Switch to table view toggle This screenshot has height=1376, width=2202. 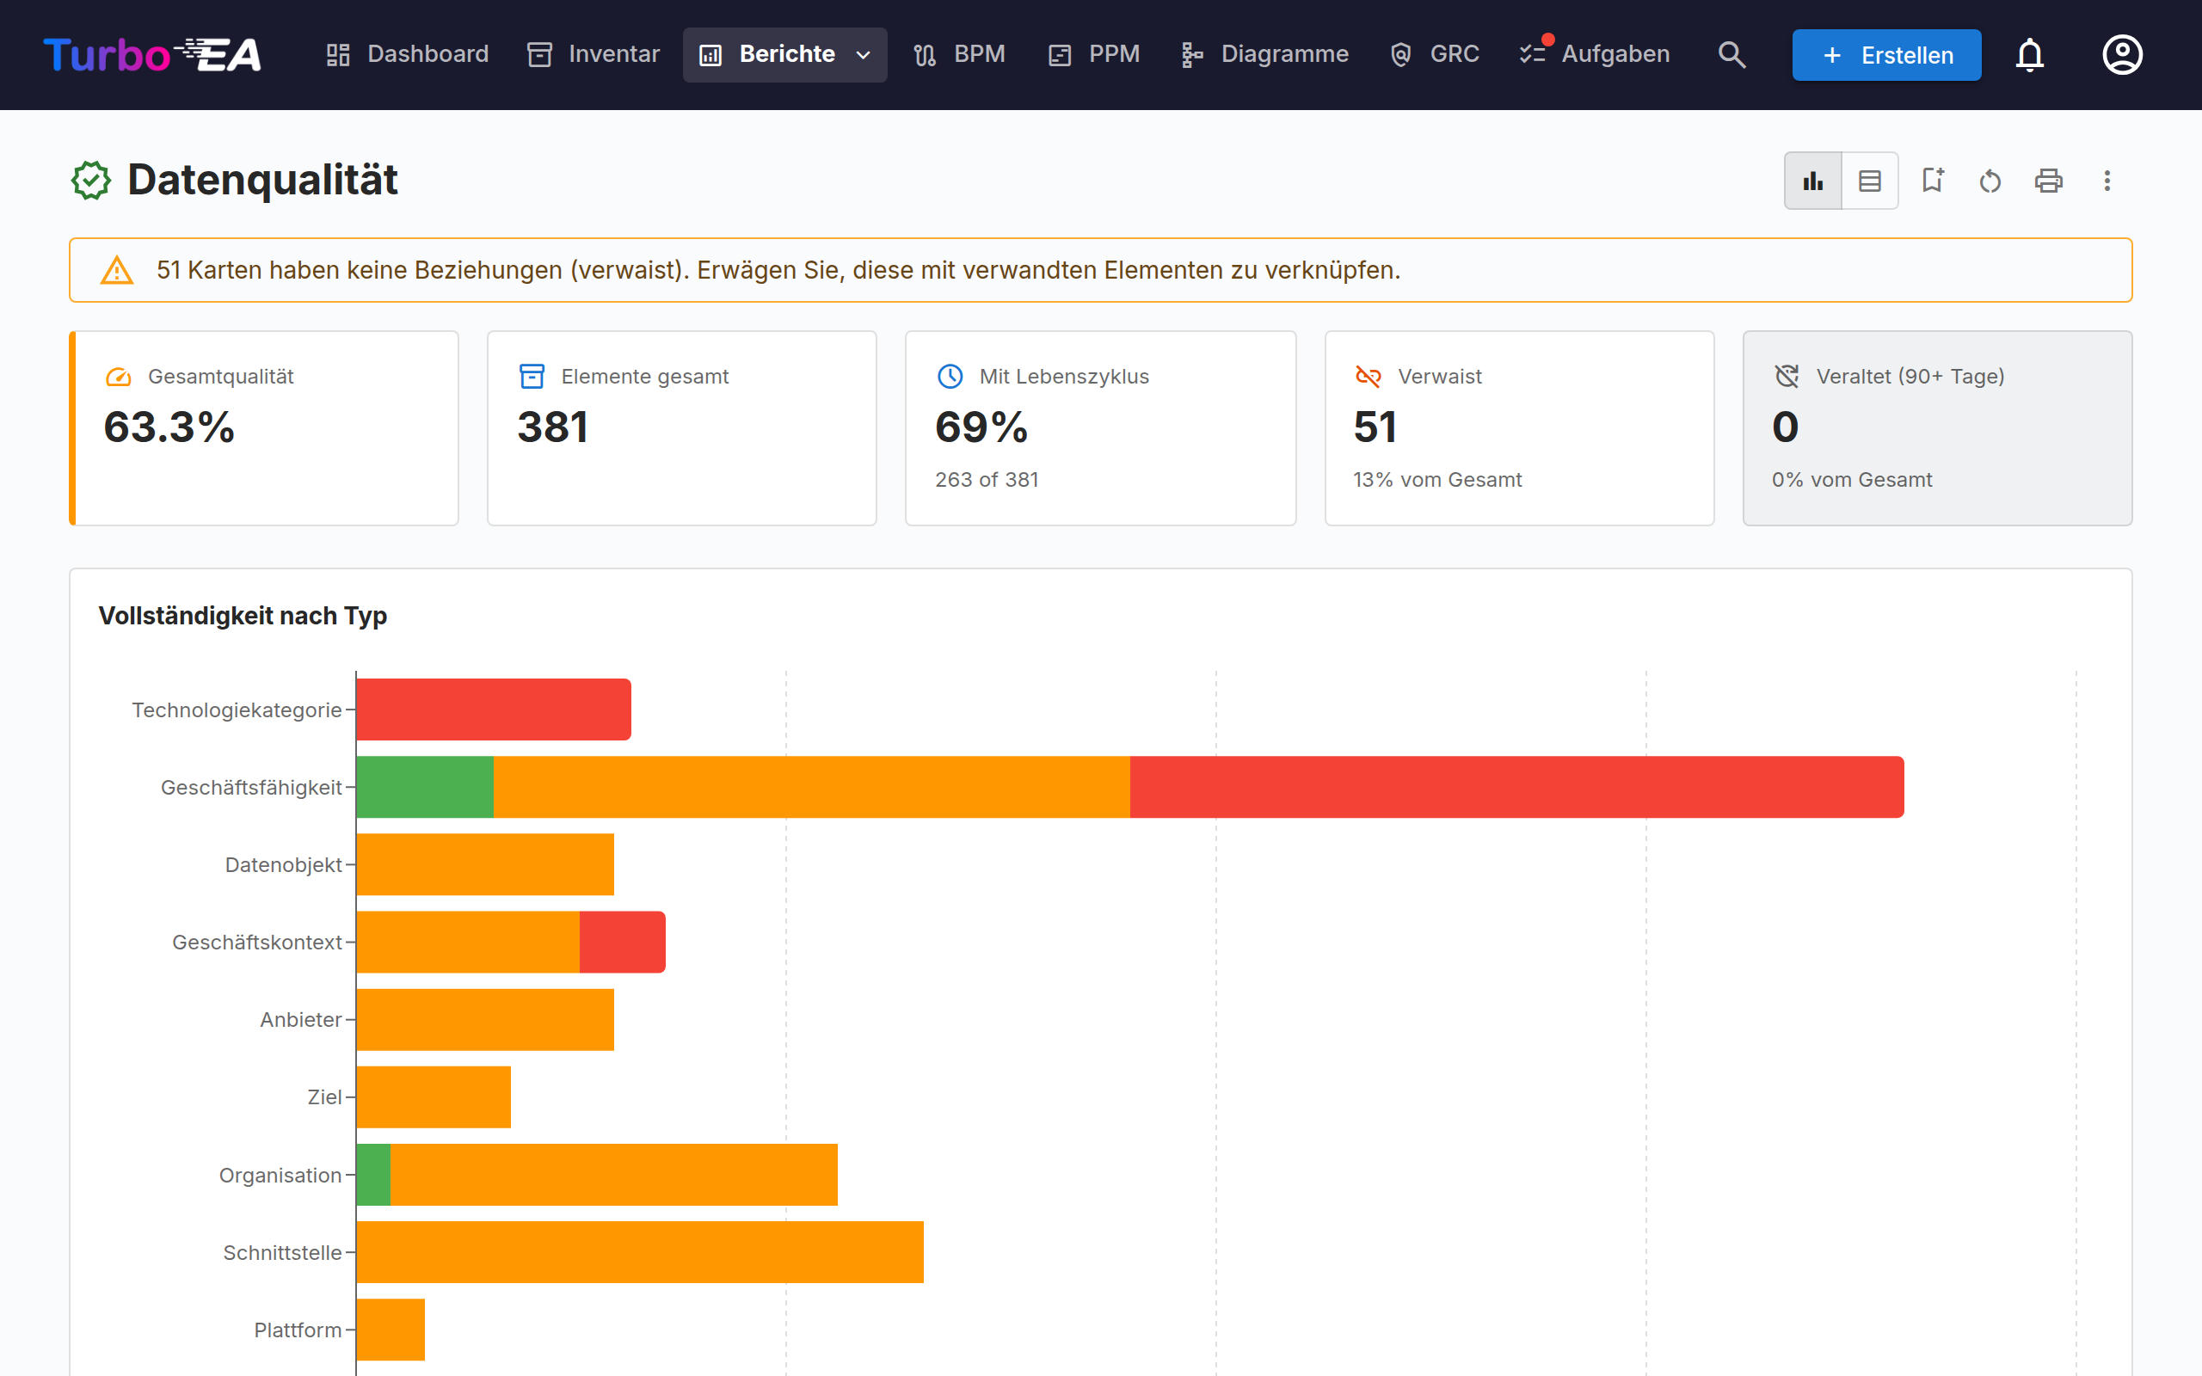[x=1870, y=181]
